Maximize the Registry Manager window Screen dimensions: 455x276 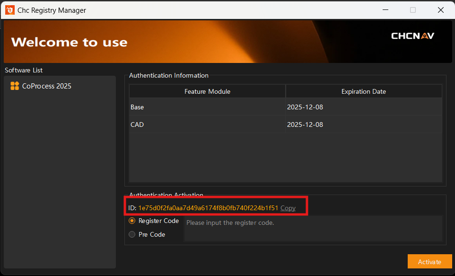(413, 10)
